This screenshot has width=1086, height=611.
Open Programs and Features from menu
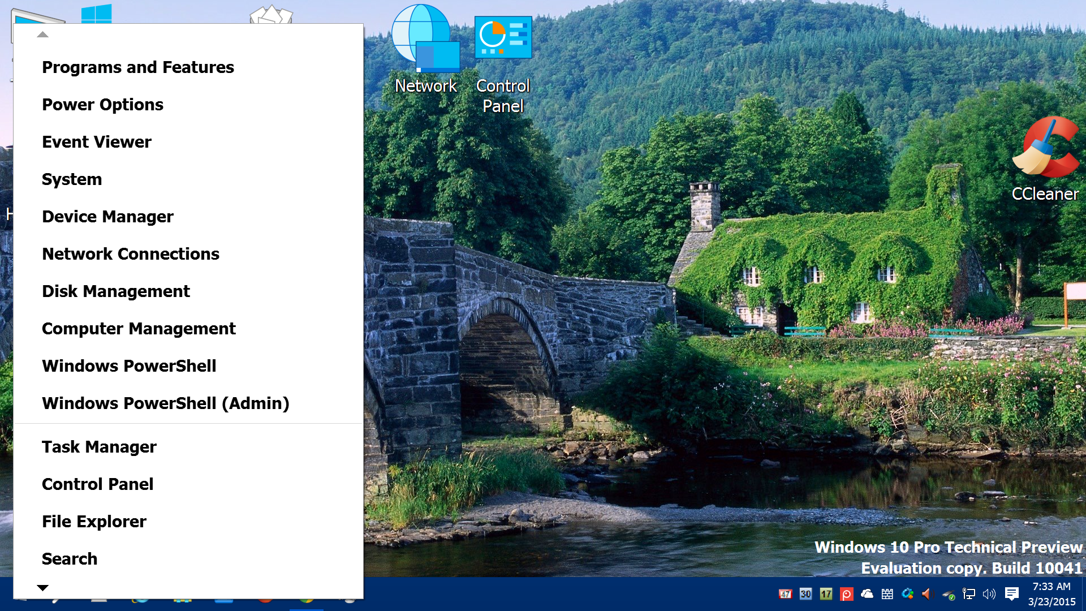[x=137, y=67]
